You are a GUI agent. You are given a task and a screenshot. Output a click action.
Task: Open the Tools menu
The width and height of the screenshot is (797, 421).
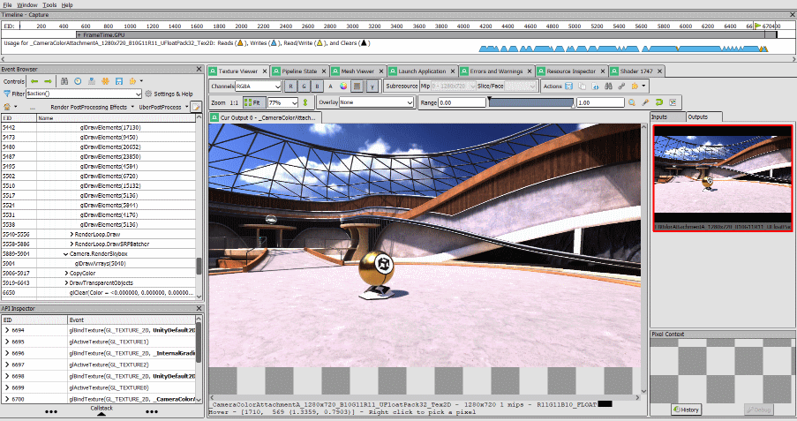[x=49, y=4]
